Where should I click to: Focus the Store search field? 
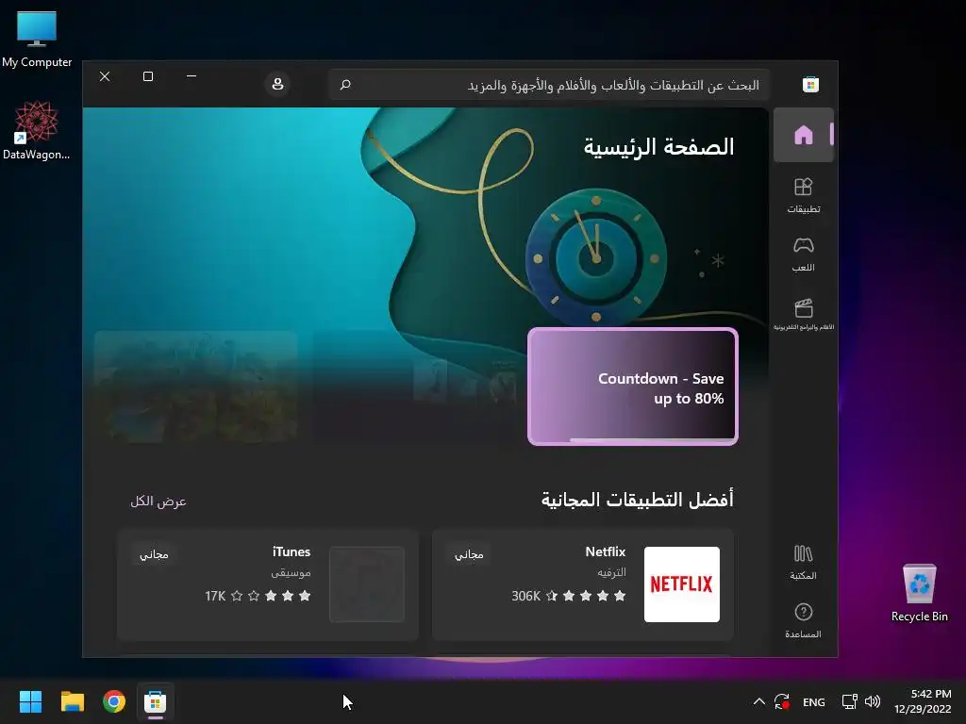(x=550, y=84)
